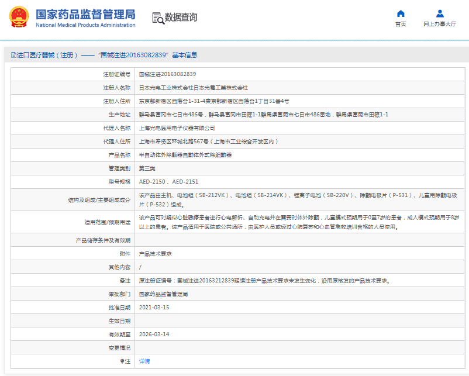This screenshot has height=376, width=469.
Task: Go to 首页 home icon
Action: click(401, 14)
